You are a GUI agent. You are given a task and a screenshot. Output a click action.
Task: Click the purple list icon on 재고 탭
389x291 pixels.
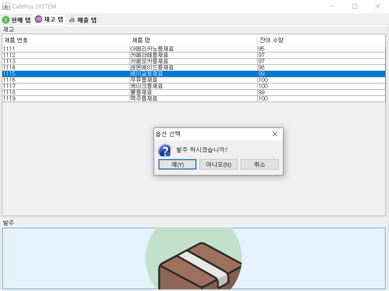tap(38, 19)
